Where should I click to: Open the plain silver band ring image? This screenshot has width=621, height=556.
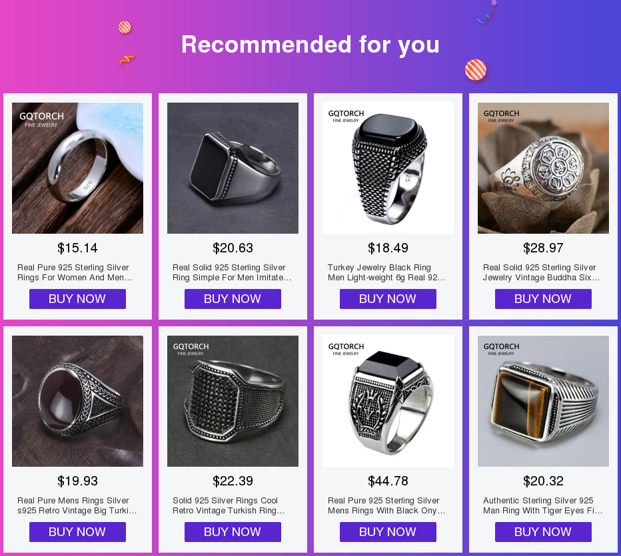pos(77,168)
